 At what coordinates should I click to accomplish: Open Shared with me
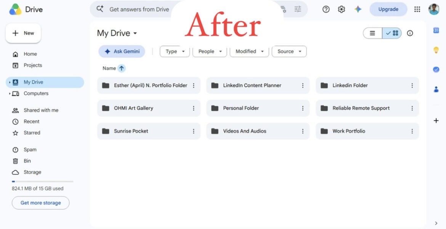[41, 110]
